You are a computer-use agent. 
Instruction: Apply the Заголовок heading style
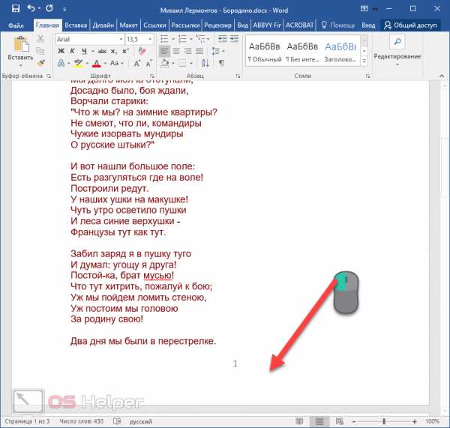point(340,52)
